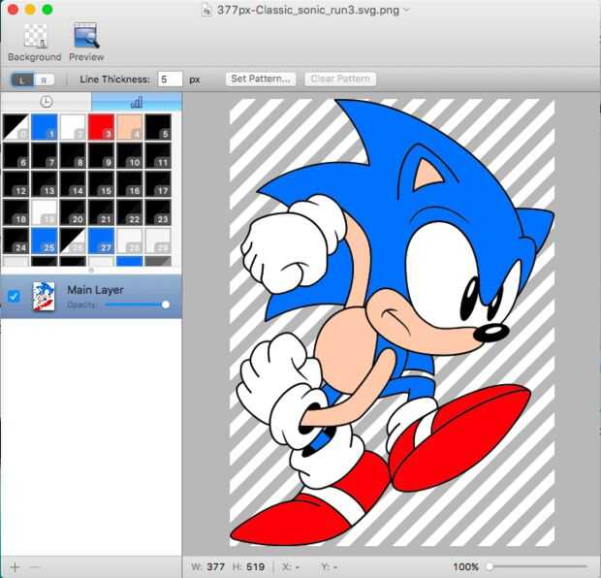The image size is (601, 578).
Task: Pick blue color swatch number 25
Action: point(45,241)
